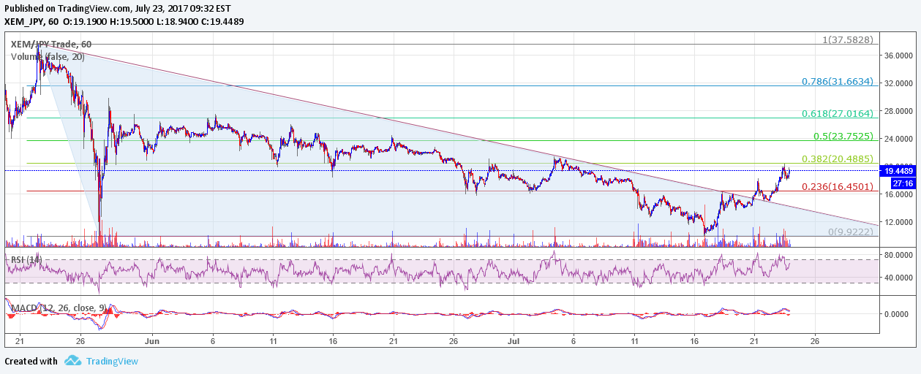Click the current price tag 19.4489
Image resolution: width=921 pixels, height=374 pixels.
click(900, 170)
